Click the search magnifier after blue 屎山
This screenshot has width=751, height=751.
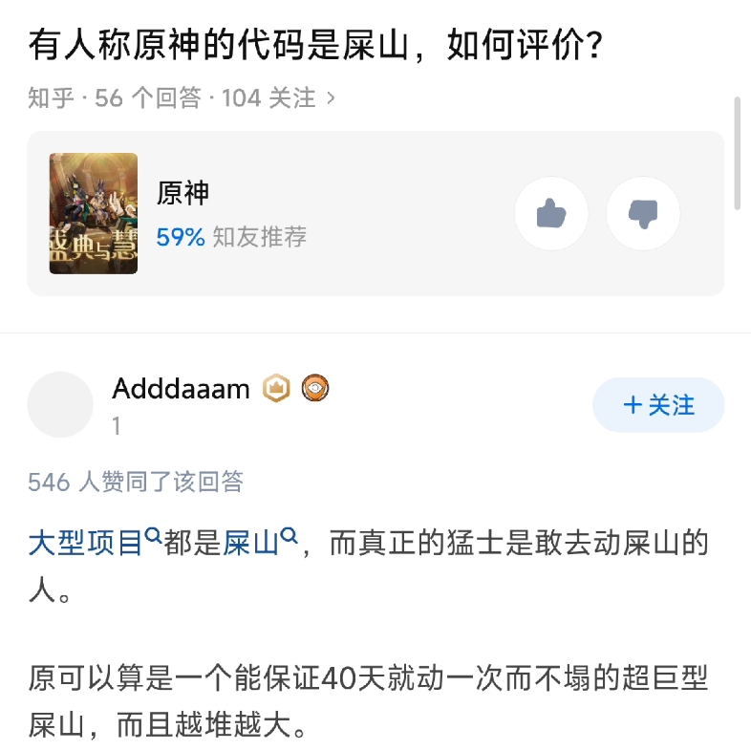290,537
